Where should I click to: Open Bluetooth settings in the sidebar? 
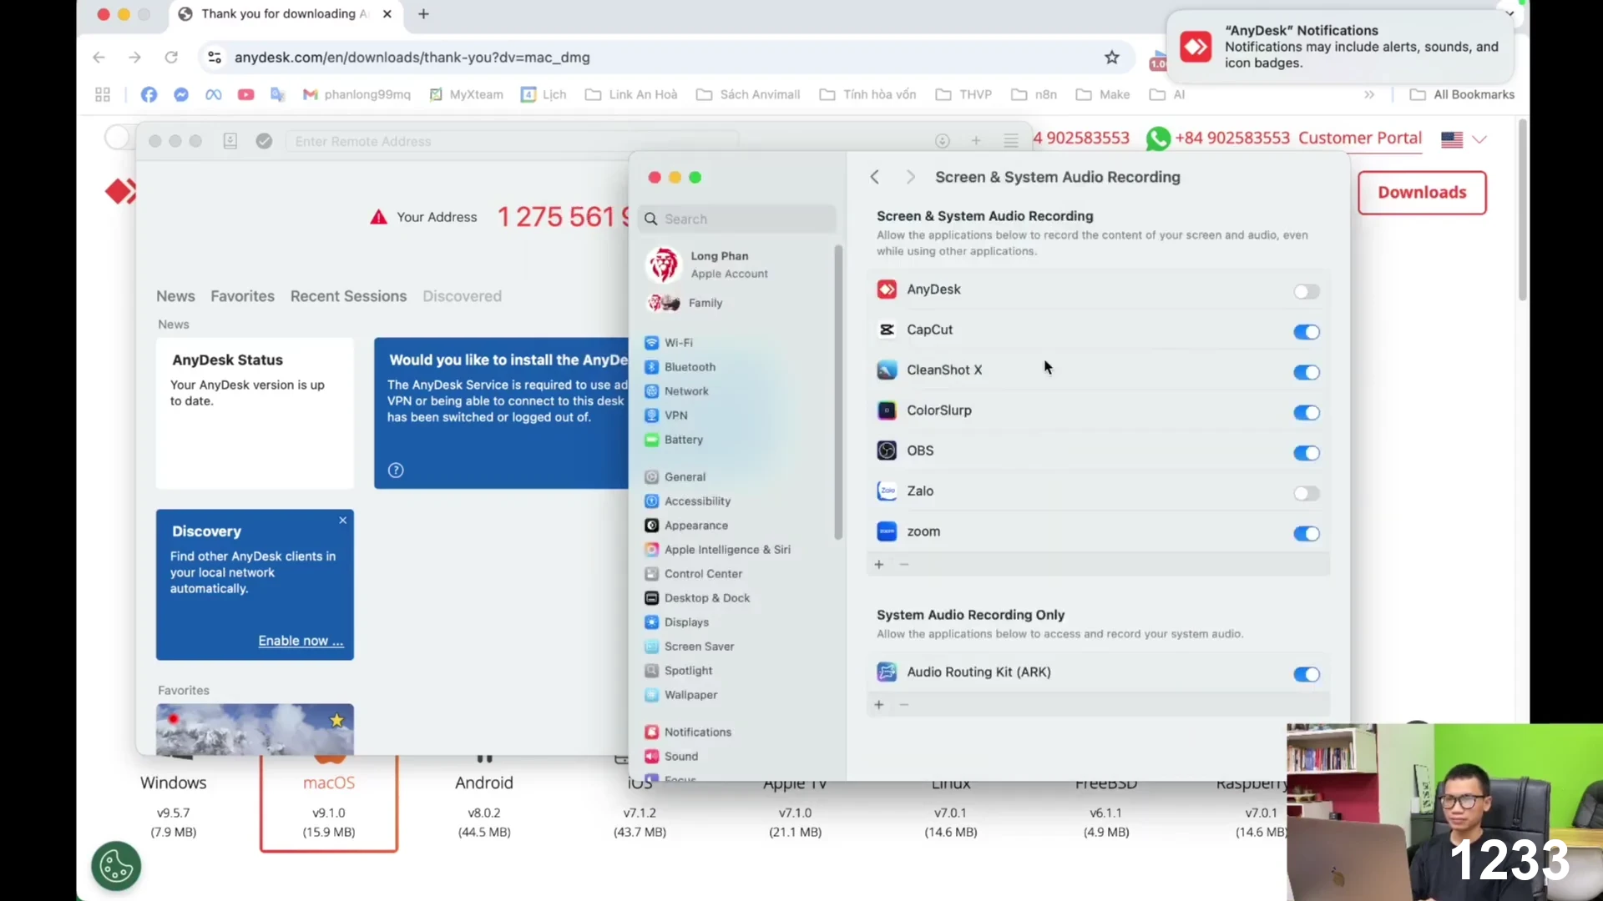[x=680, y=367]
